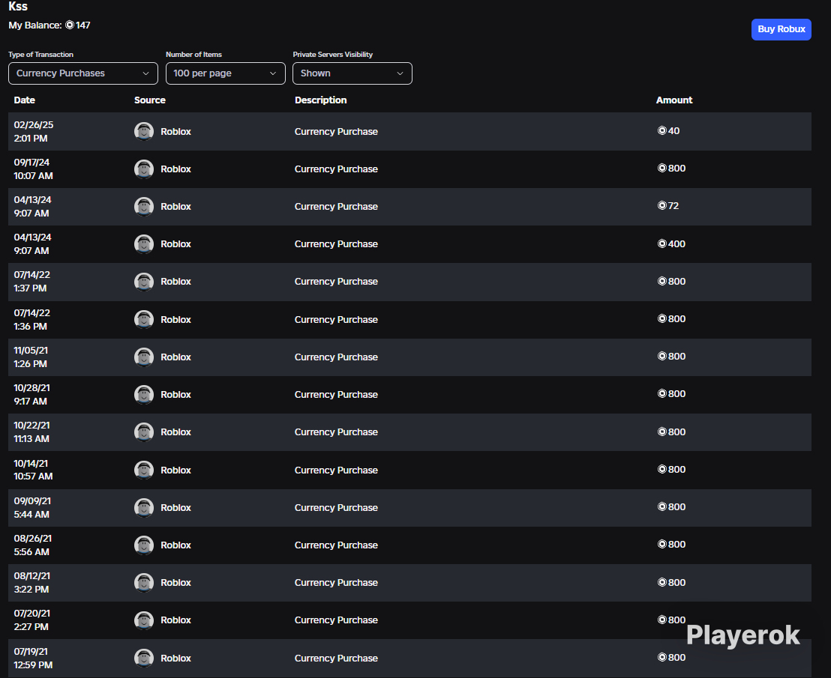Click the Robux icon beside the 400 amount

coord(661,244)
